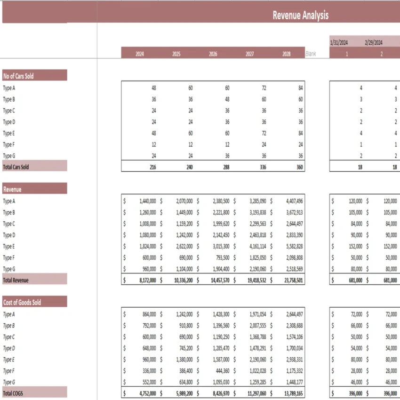Screen dimensions: 400x400
Task: Click revenue cell 1,008,000 for Type C
Action: 148,224
